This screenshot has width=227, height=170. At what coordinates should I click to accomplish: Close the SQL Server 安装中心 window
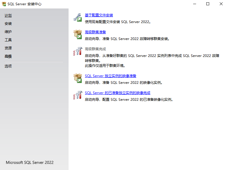221,4
